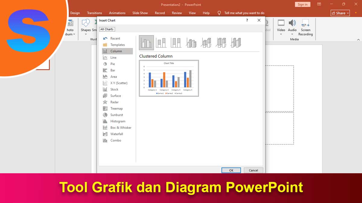This screenshot has width=362, height=203.
Task: Open the Record ribbon tab
Action: click(x=160, y=13)
